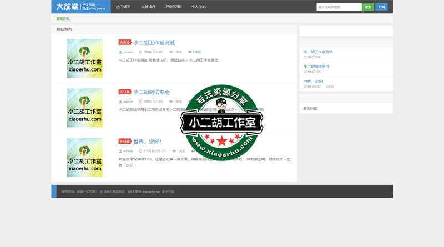Click footer link themebetter
Screen dimensions: 444x247
(152, 191)
